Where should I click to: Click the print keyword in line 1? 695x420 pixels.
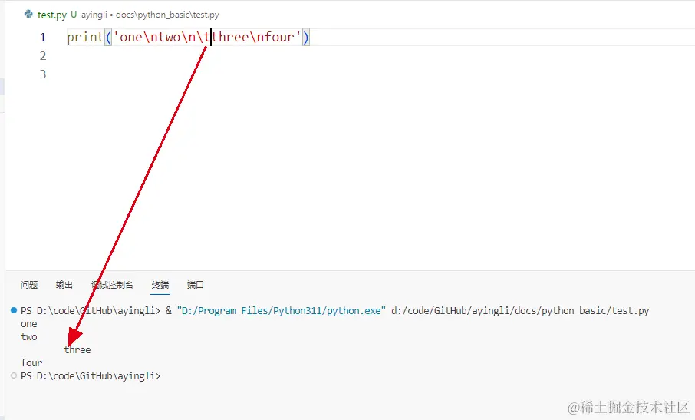(x=86, y=38)
